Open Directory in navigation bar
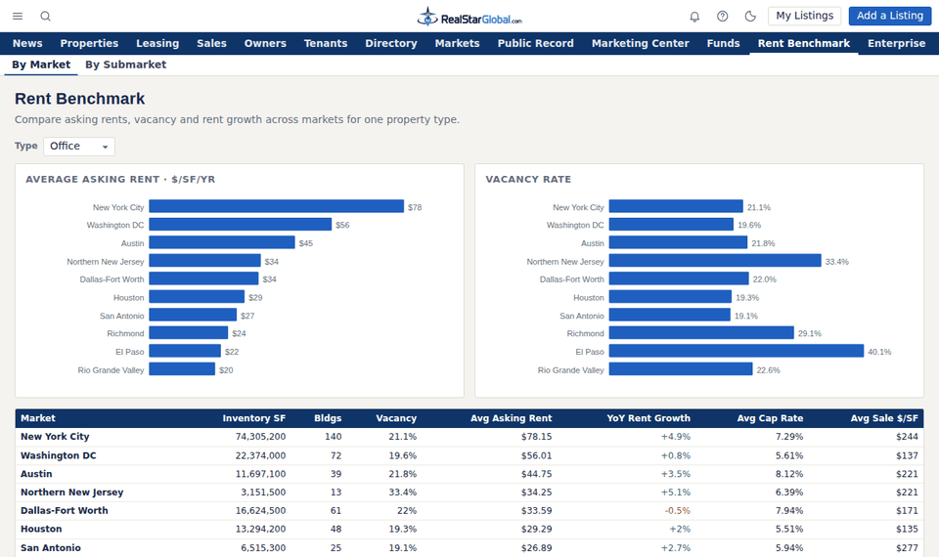The image size is (939, 557). pos(391,43)
